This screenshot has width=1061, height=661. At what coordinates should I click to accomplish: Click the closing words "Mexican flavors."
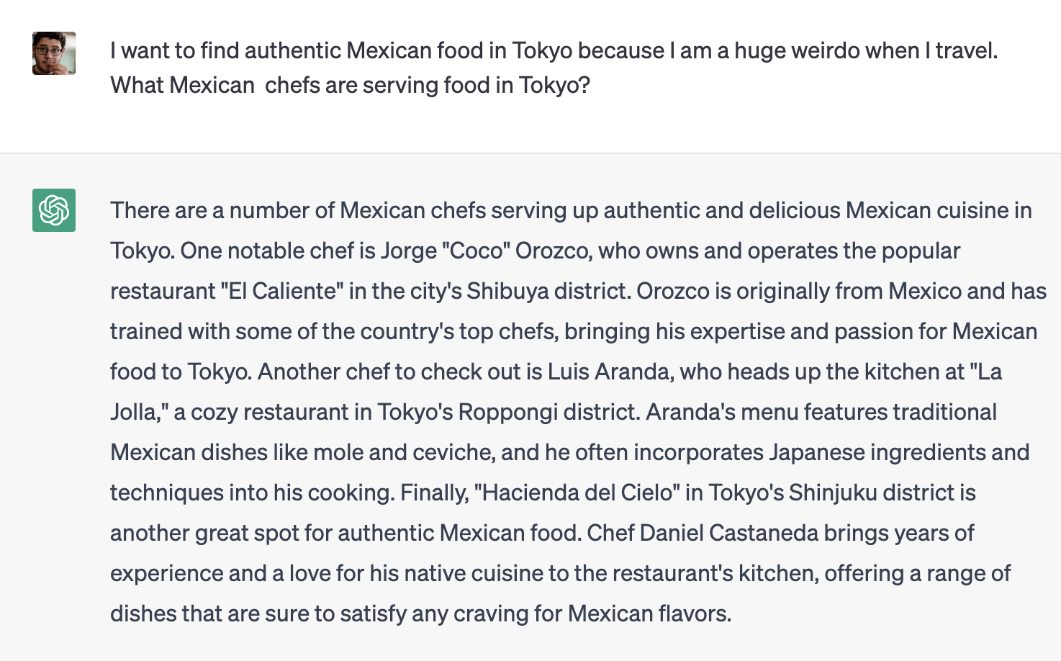click(650, 613)
